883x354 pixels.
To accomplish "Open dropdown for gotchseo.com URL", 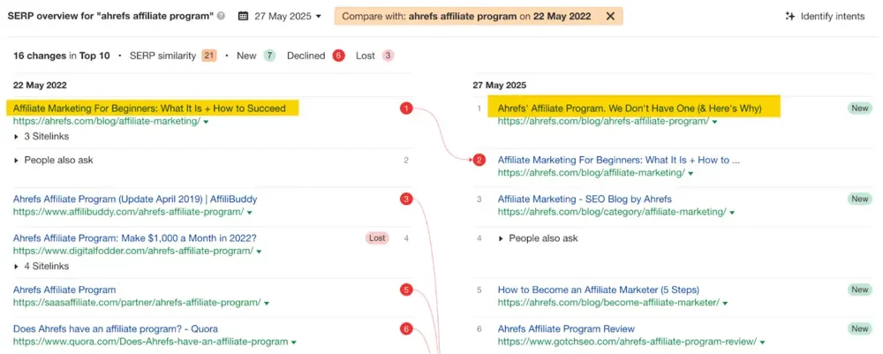I will [x=763, y=343].
